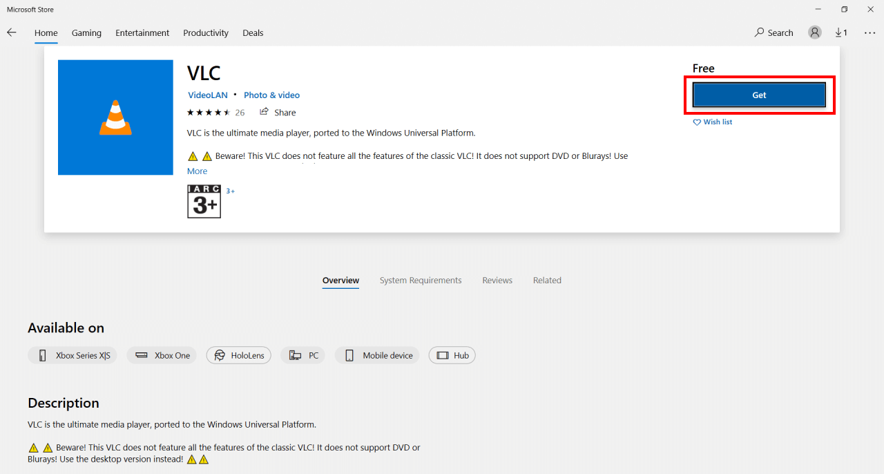
Task: Click the Available on heading
Action: point(66,328)
